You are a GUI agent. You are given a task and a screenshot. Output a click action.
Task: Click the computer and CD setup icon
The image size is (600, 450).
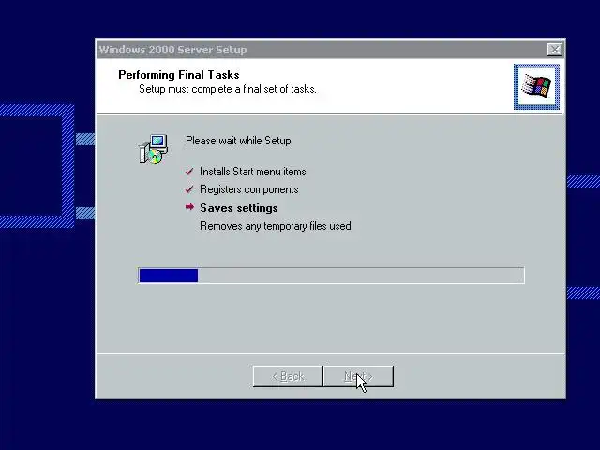(x=153, y=149)
